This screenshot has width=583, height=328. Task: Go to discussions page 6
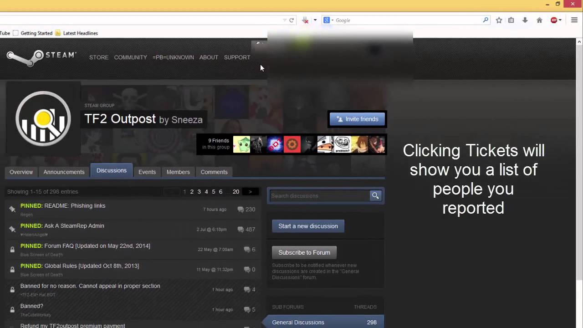(220, 192)
